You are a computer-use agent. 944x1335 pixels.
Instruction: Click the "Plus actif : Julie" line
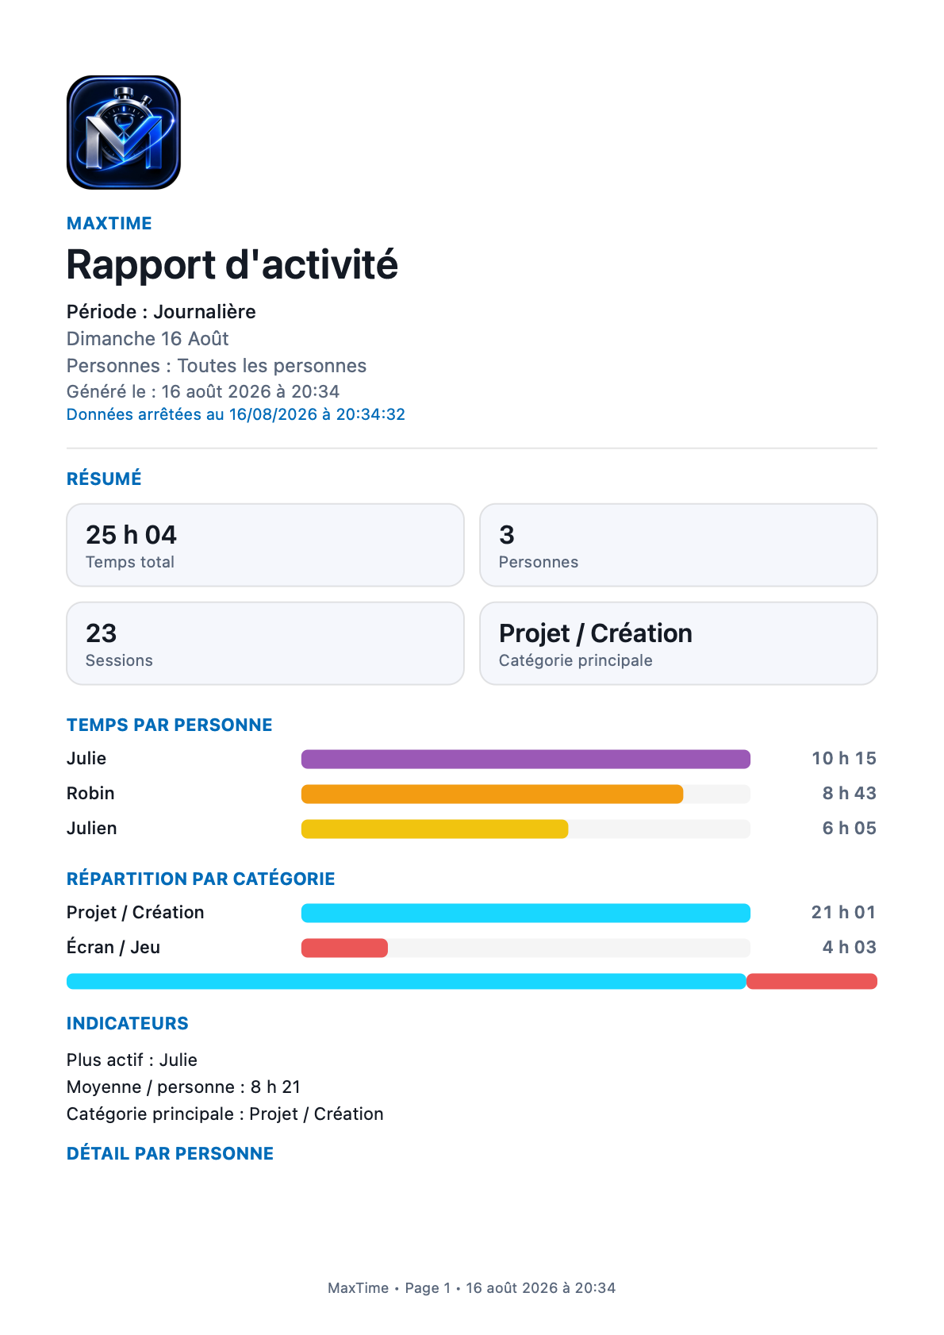132,1060
